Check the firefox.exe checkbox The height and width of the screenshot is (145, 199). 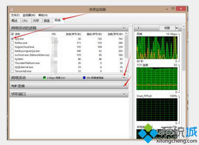tap(12, 43)
